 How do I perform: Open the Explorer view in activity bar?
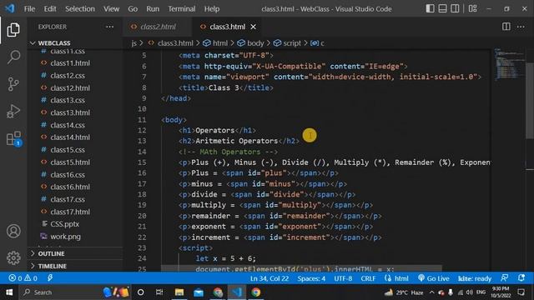click(x=13, y=30)
